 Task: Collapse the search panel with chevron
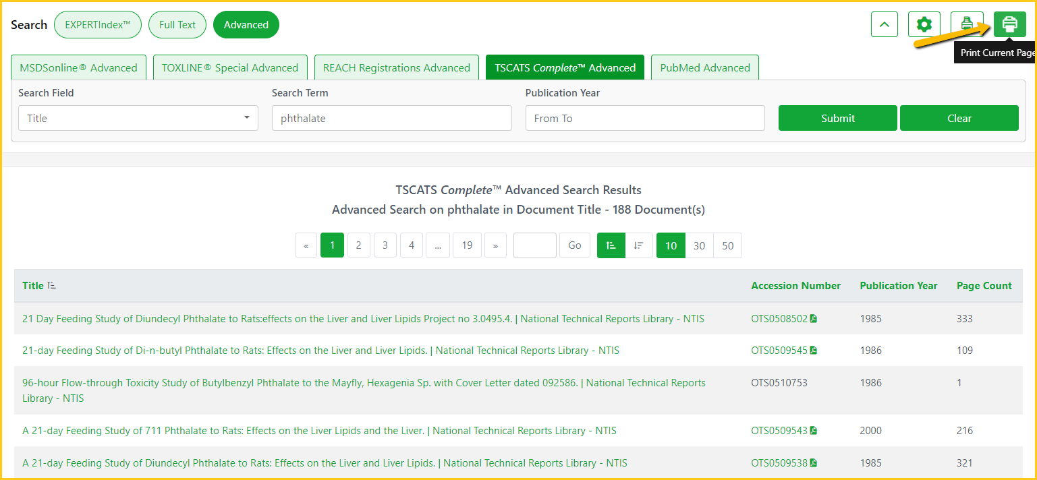(x=885, y=25)
